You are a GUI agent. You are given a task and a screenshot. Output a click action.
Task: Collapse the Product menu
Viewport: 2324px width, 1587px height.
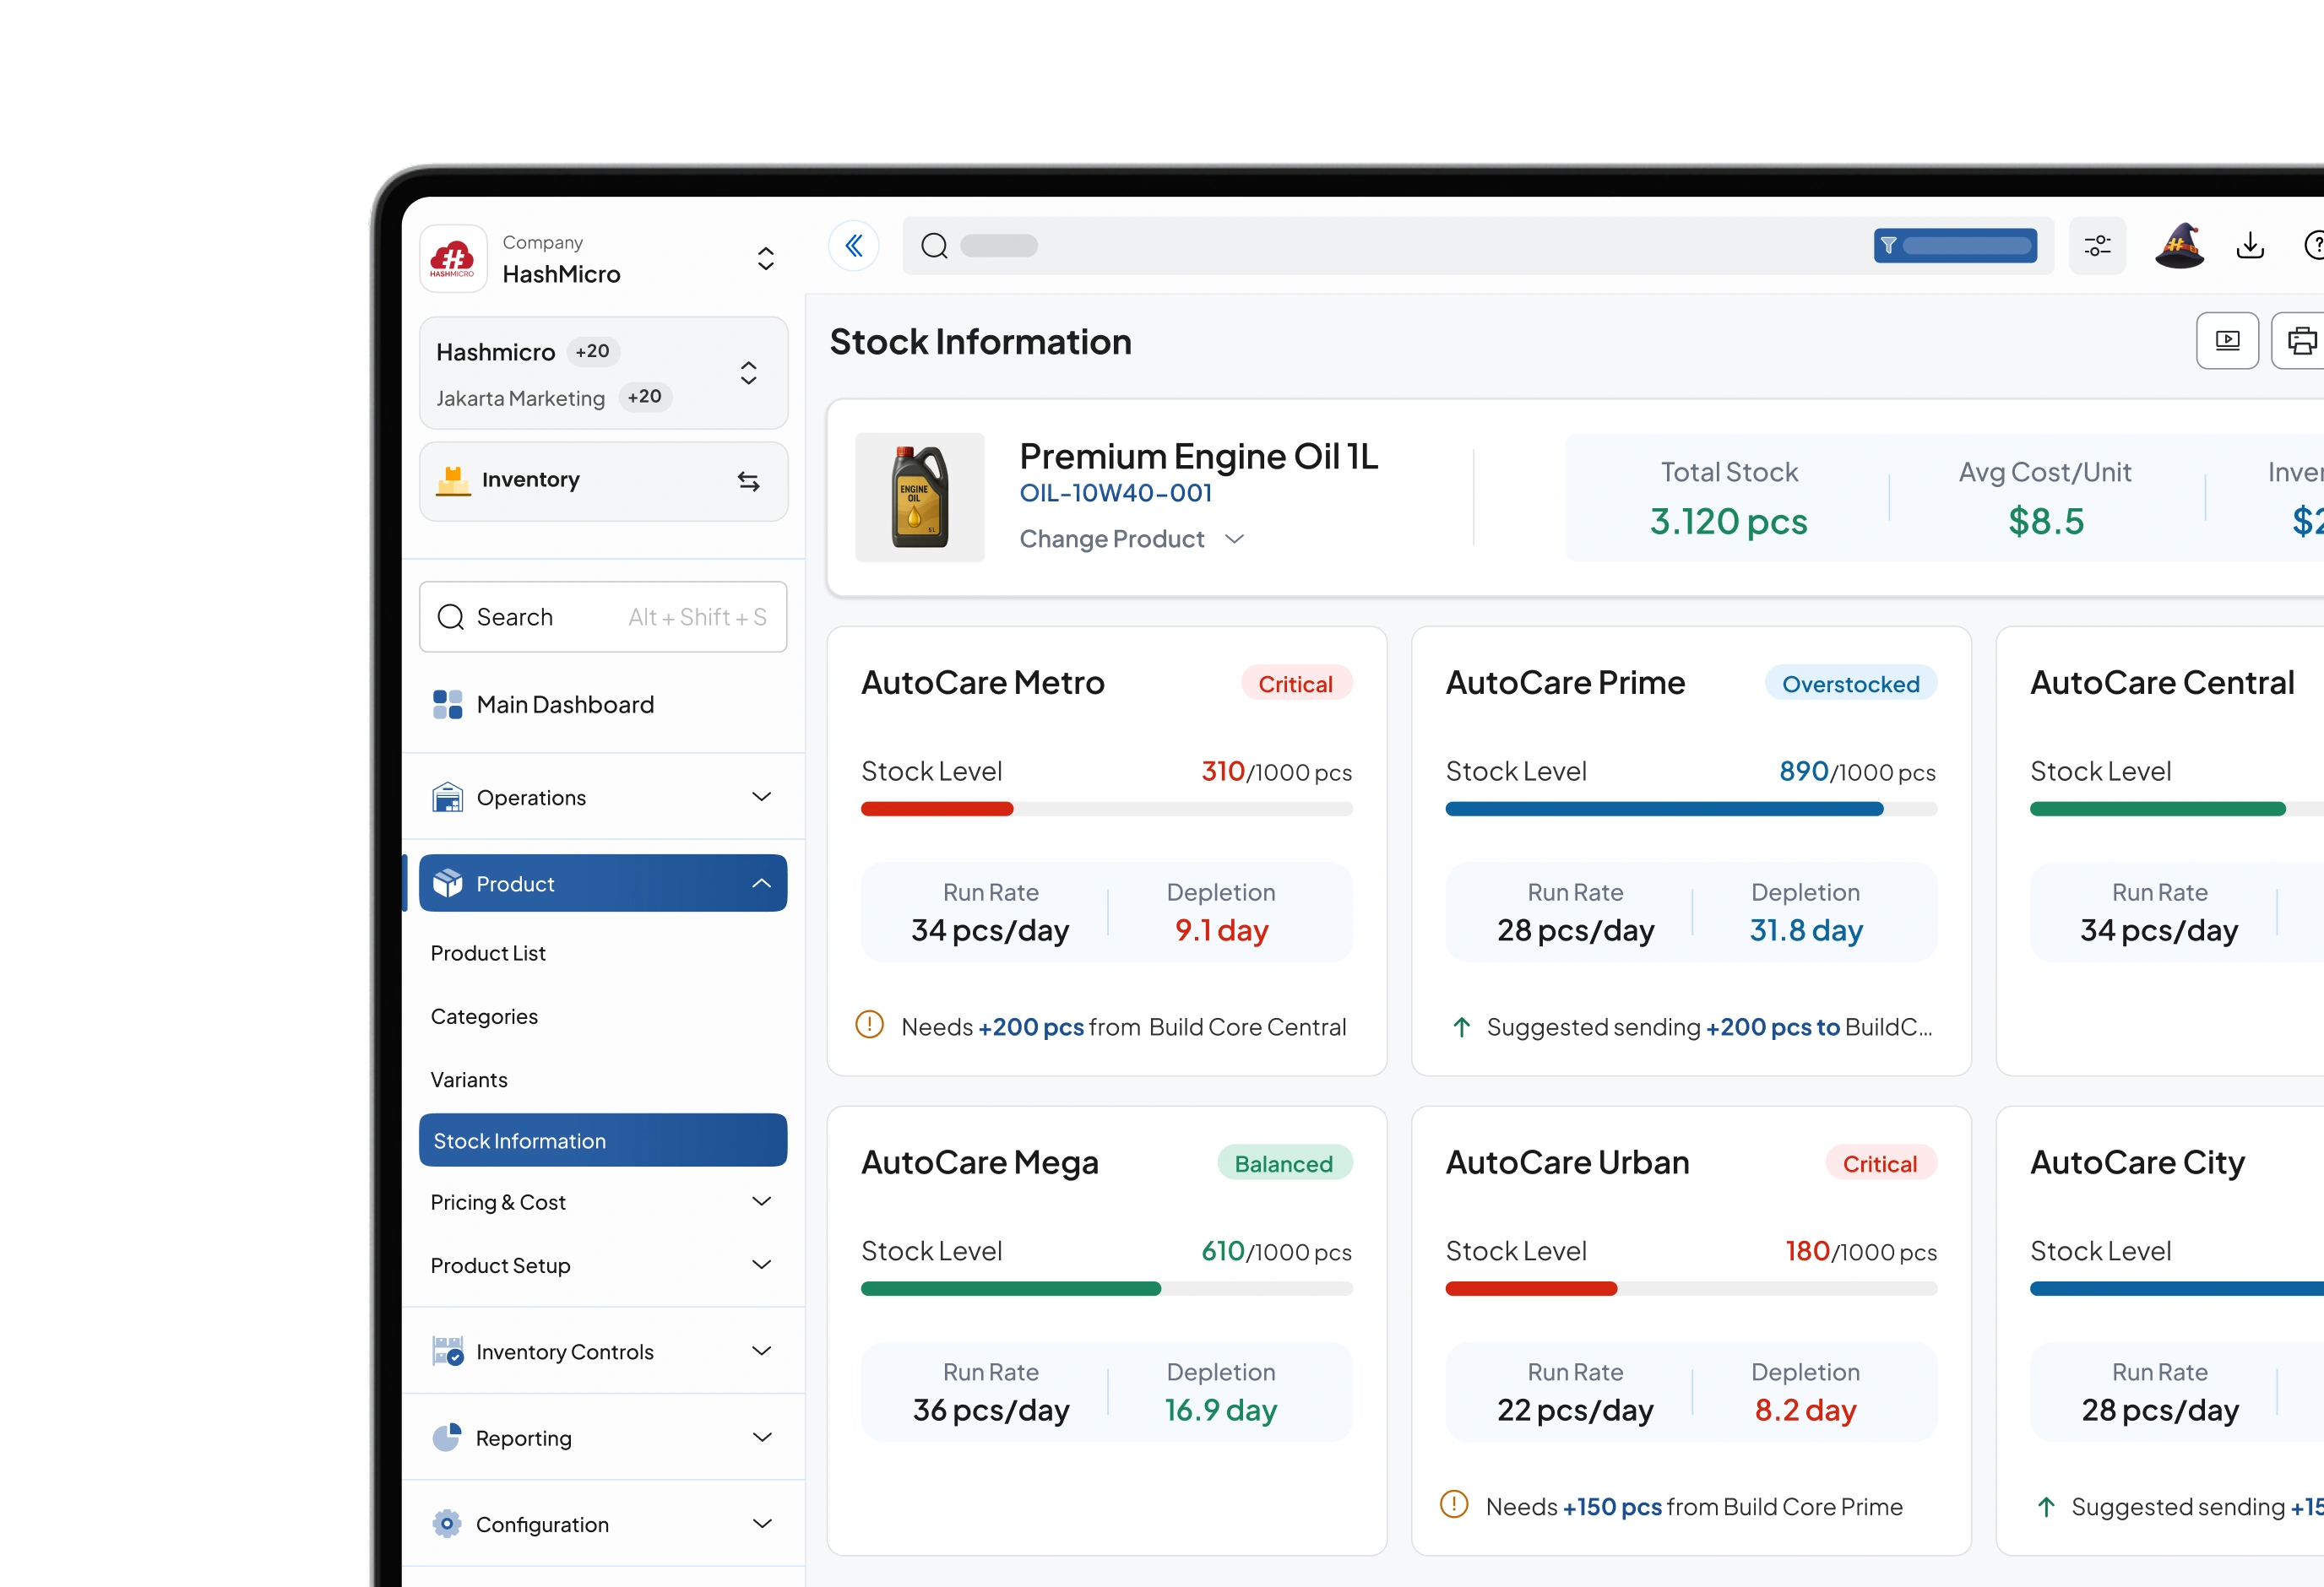click(761, 884)
